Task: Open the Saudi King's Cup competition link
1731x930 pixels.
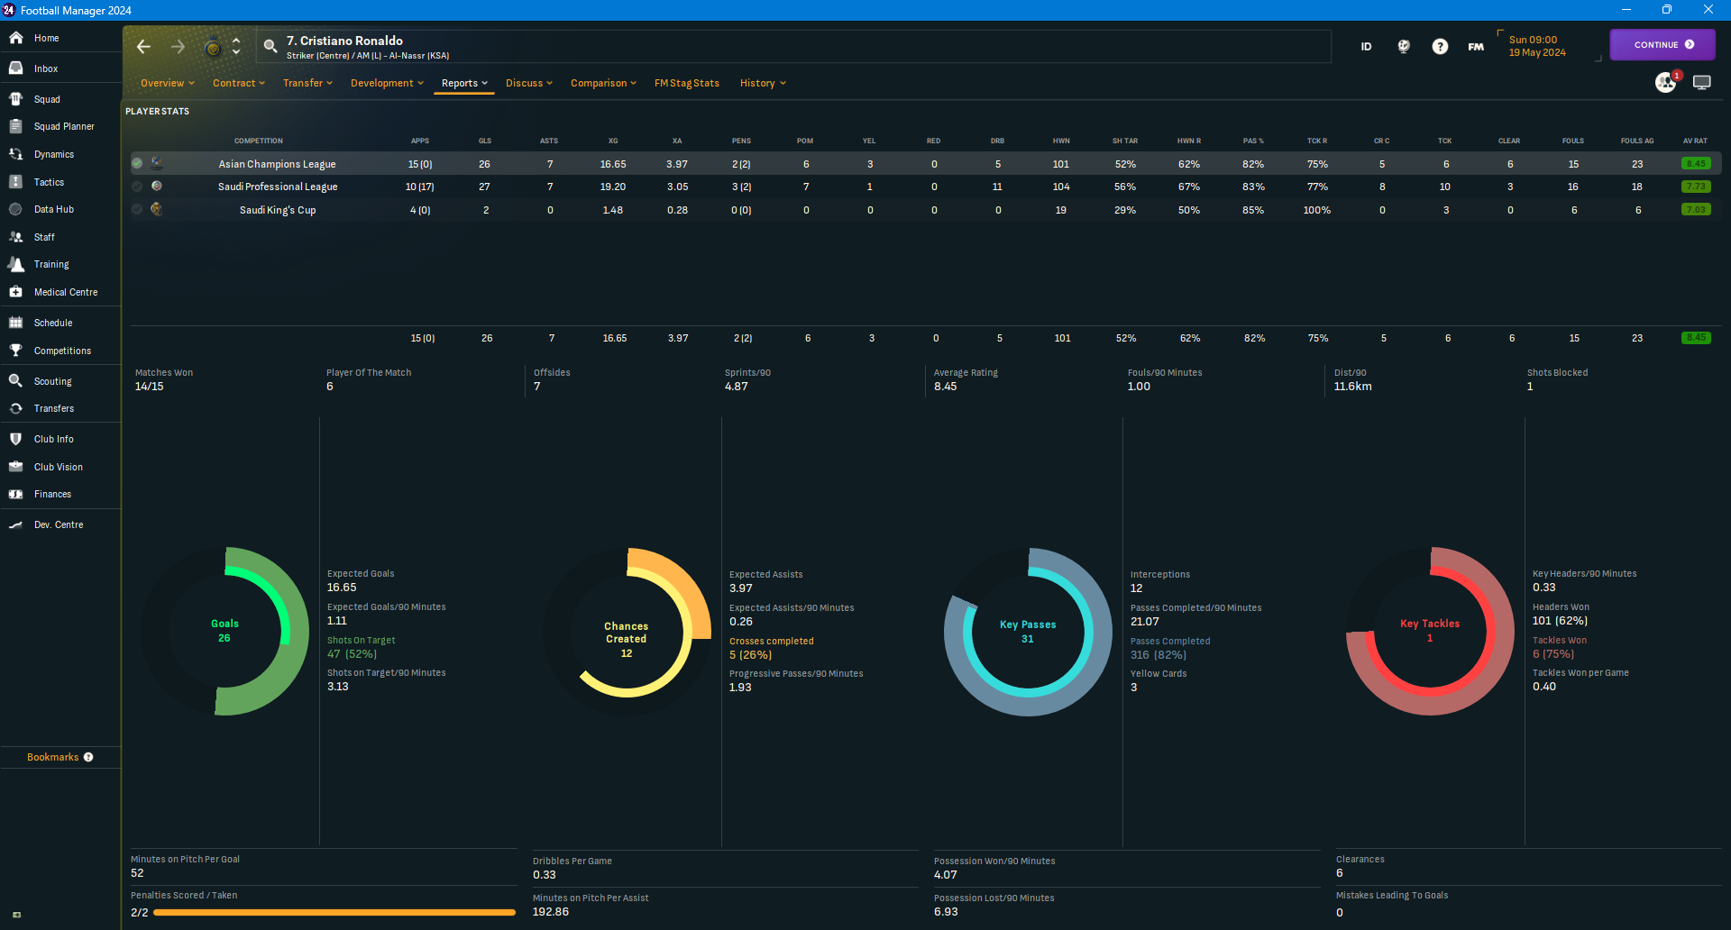Action: [278, 210]
